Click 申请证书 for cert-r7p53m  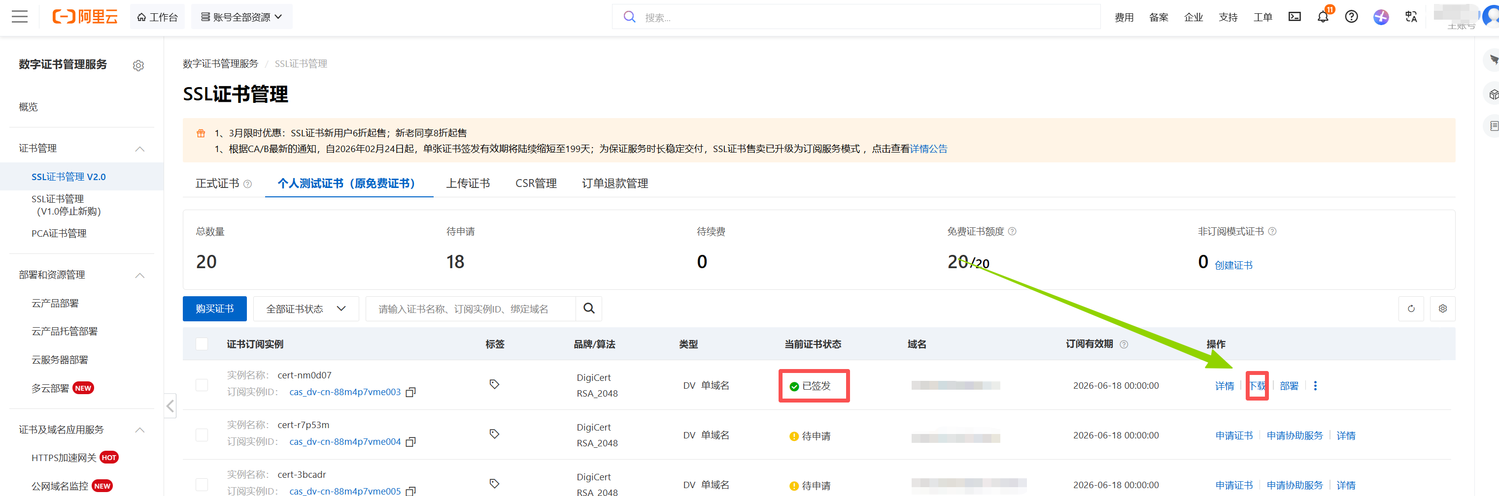tap(1234, 435)
